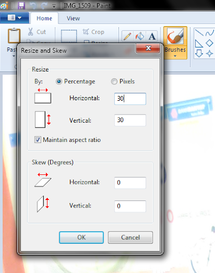Screen dimensions: 215x273
Task: Switch to the View ribbon tab
Action: pyautogui.click(x=73, y=18)
